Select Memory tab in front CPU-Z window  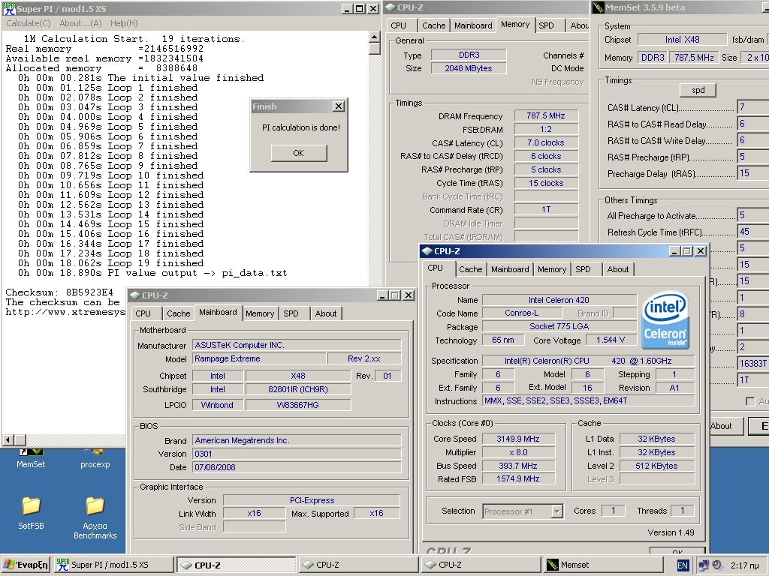[x=552, y=269]
